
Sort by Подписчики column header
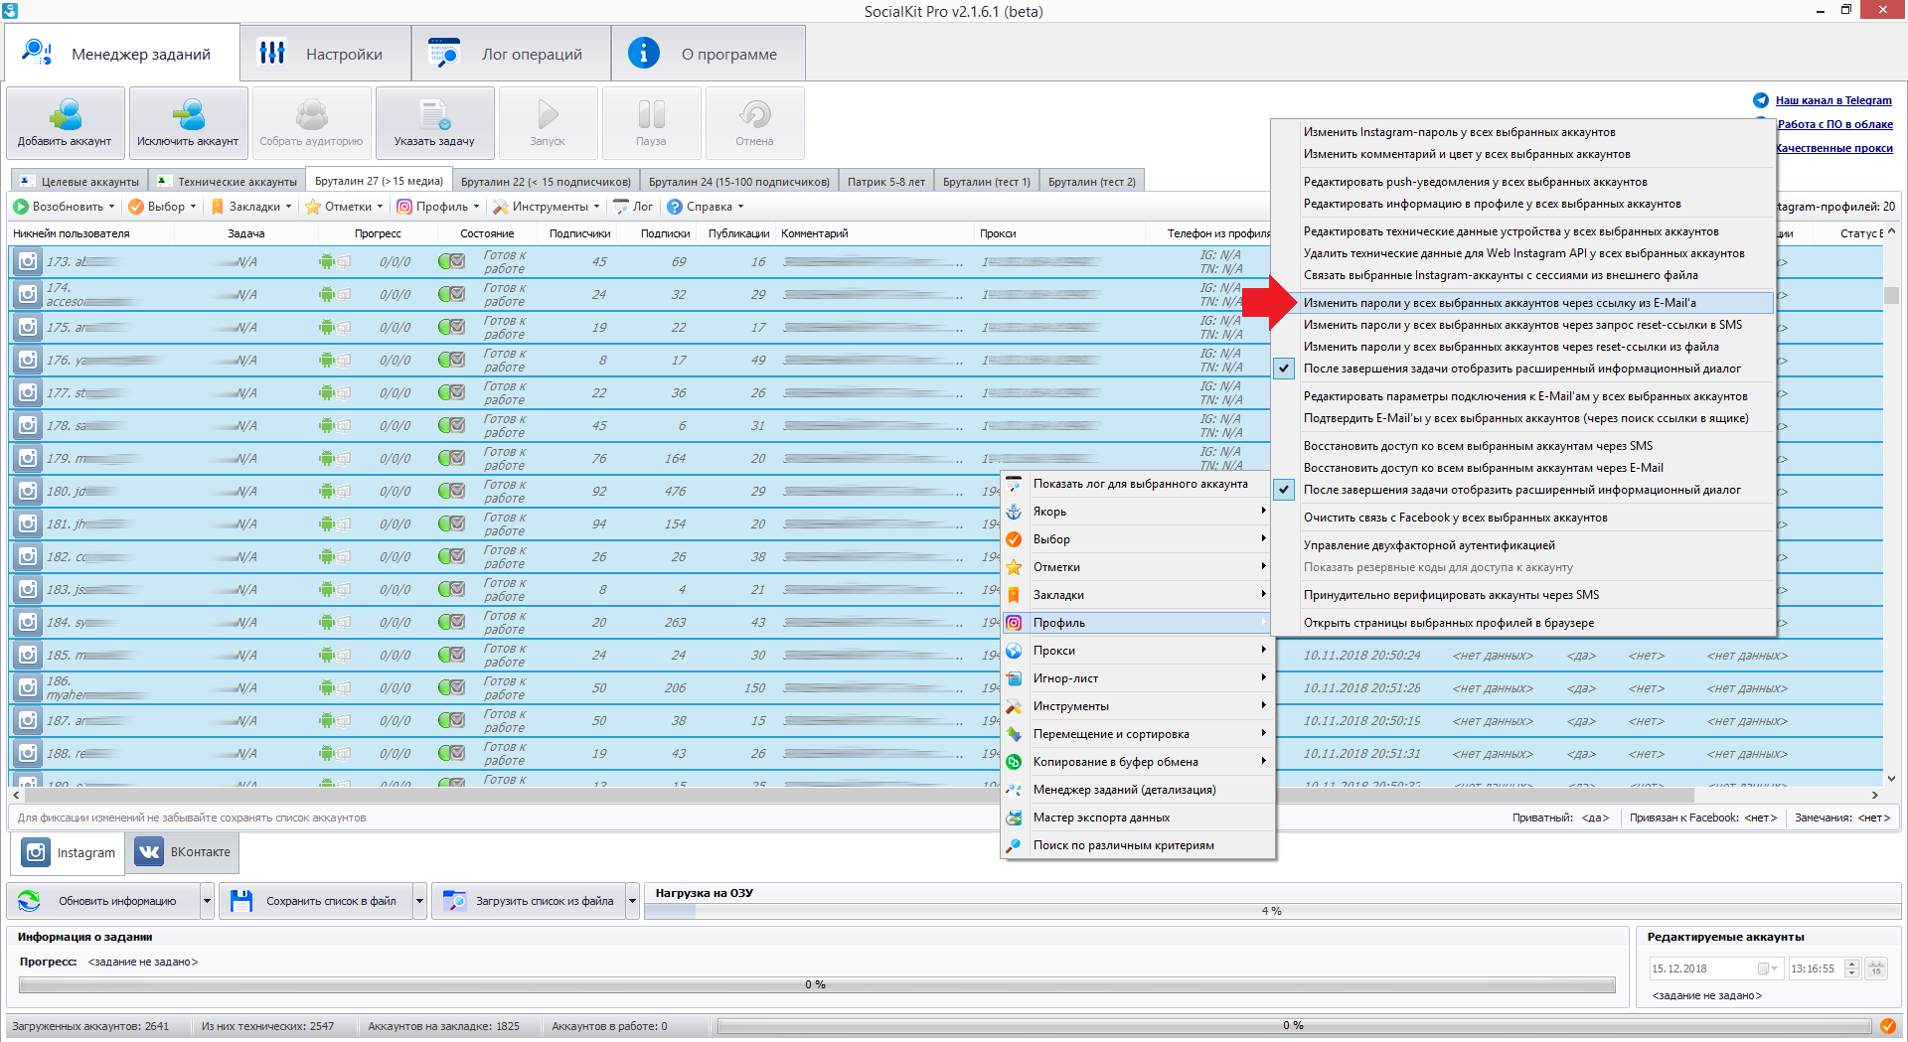(579, 233)
